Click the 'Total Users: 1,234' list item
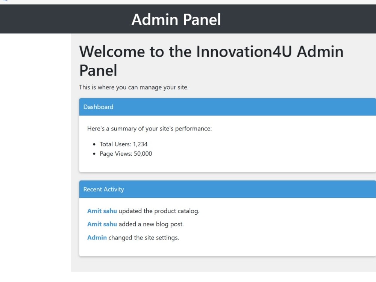The width and height of the screenshot is (376, 282). pos(123,144)
